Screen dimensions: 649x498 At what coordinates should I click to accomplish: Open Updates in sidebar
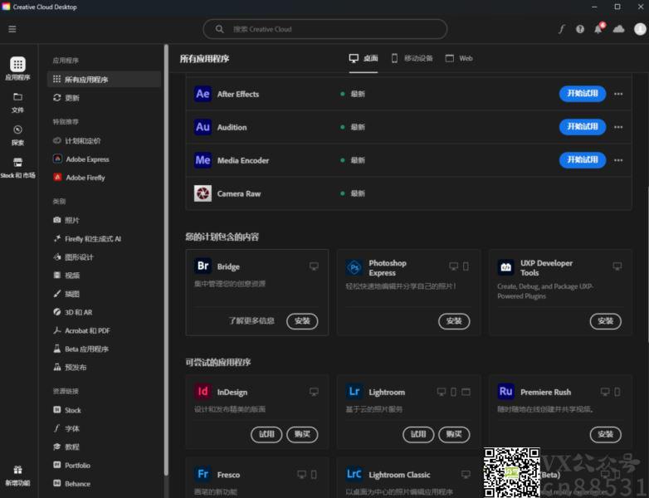pyautogui.click(x=66, y=98)
